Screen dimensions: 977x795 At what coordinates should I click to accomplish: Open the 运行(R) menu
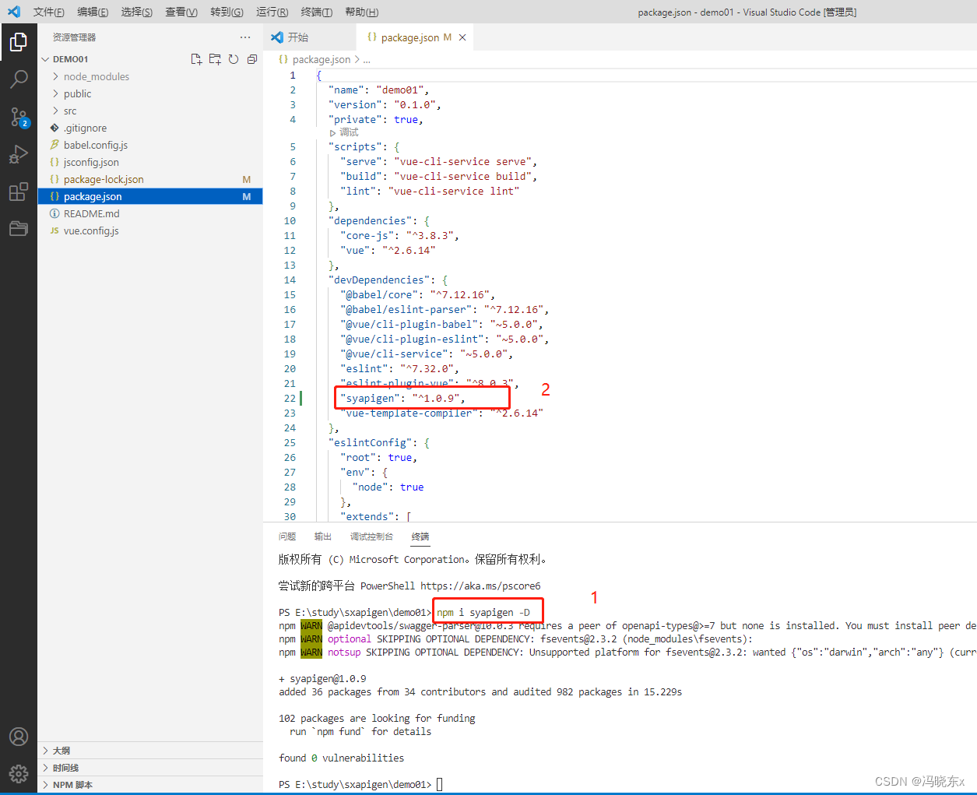pyautogui.click(x=272, y=12)
